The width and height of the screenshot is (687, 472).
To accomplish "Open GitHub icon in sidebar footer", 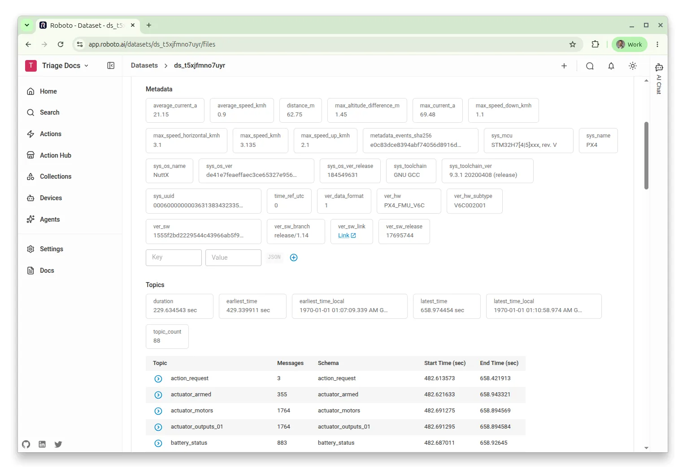I will [26, 444].
